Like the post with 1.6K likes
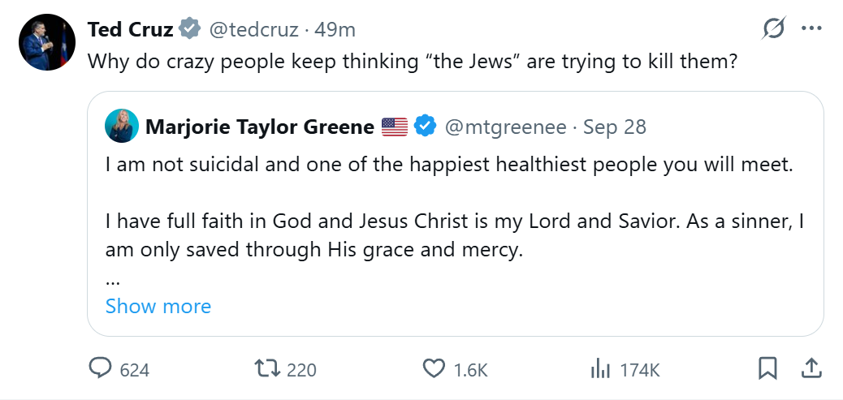 point(435,369)
